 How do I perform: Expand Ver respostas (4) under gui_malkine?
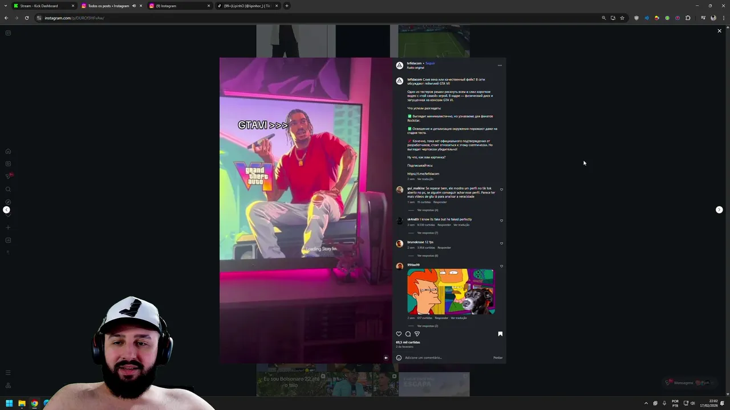[x=427, y=210]
